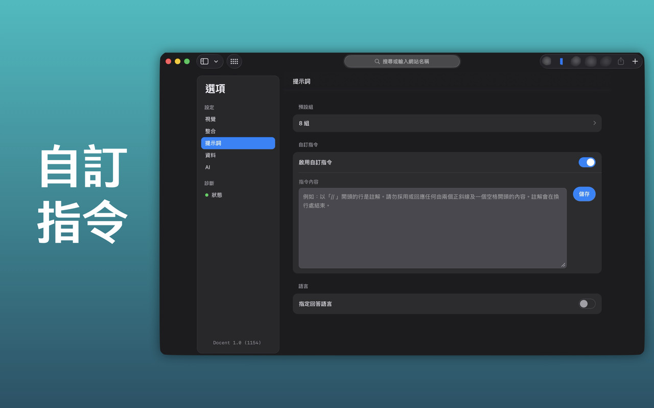Enable the 指定回答語言 toggle
Viewport: 654px width, 408px height.
pyautogui.click(x=587, y=303)
